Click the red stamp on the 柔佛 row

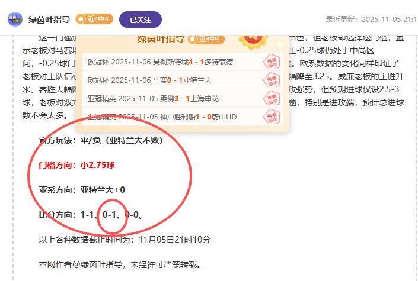point(271,98)
